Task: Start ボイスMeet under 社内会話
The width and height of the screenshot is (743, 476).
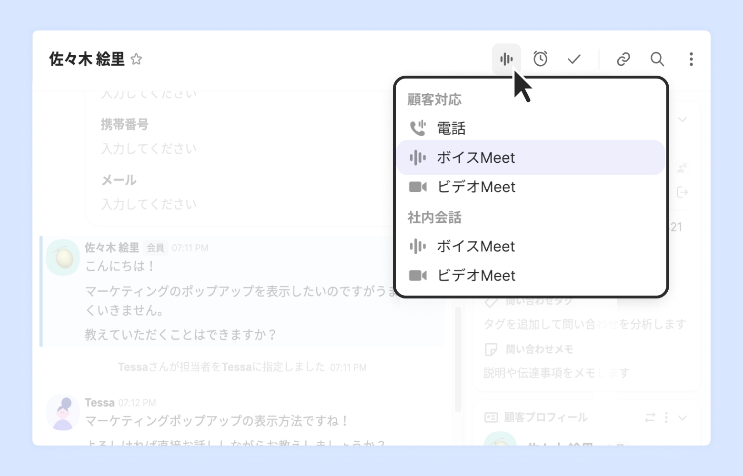Action: (476, 247)
